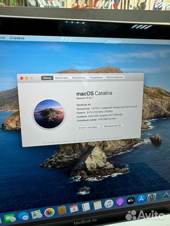The image size is (170, 226).
Task: Click the macOS Catalina logo image
Action: 49,114
